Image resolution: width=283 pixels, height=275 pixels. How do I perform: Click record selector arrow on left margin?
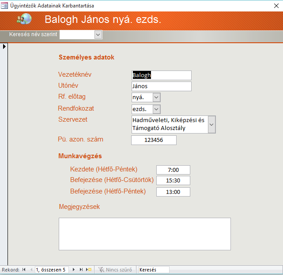(x=4, y=46)
